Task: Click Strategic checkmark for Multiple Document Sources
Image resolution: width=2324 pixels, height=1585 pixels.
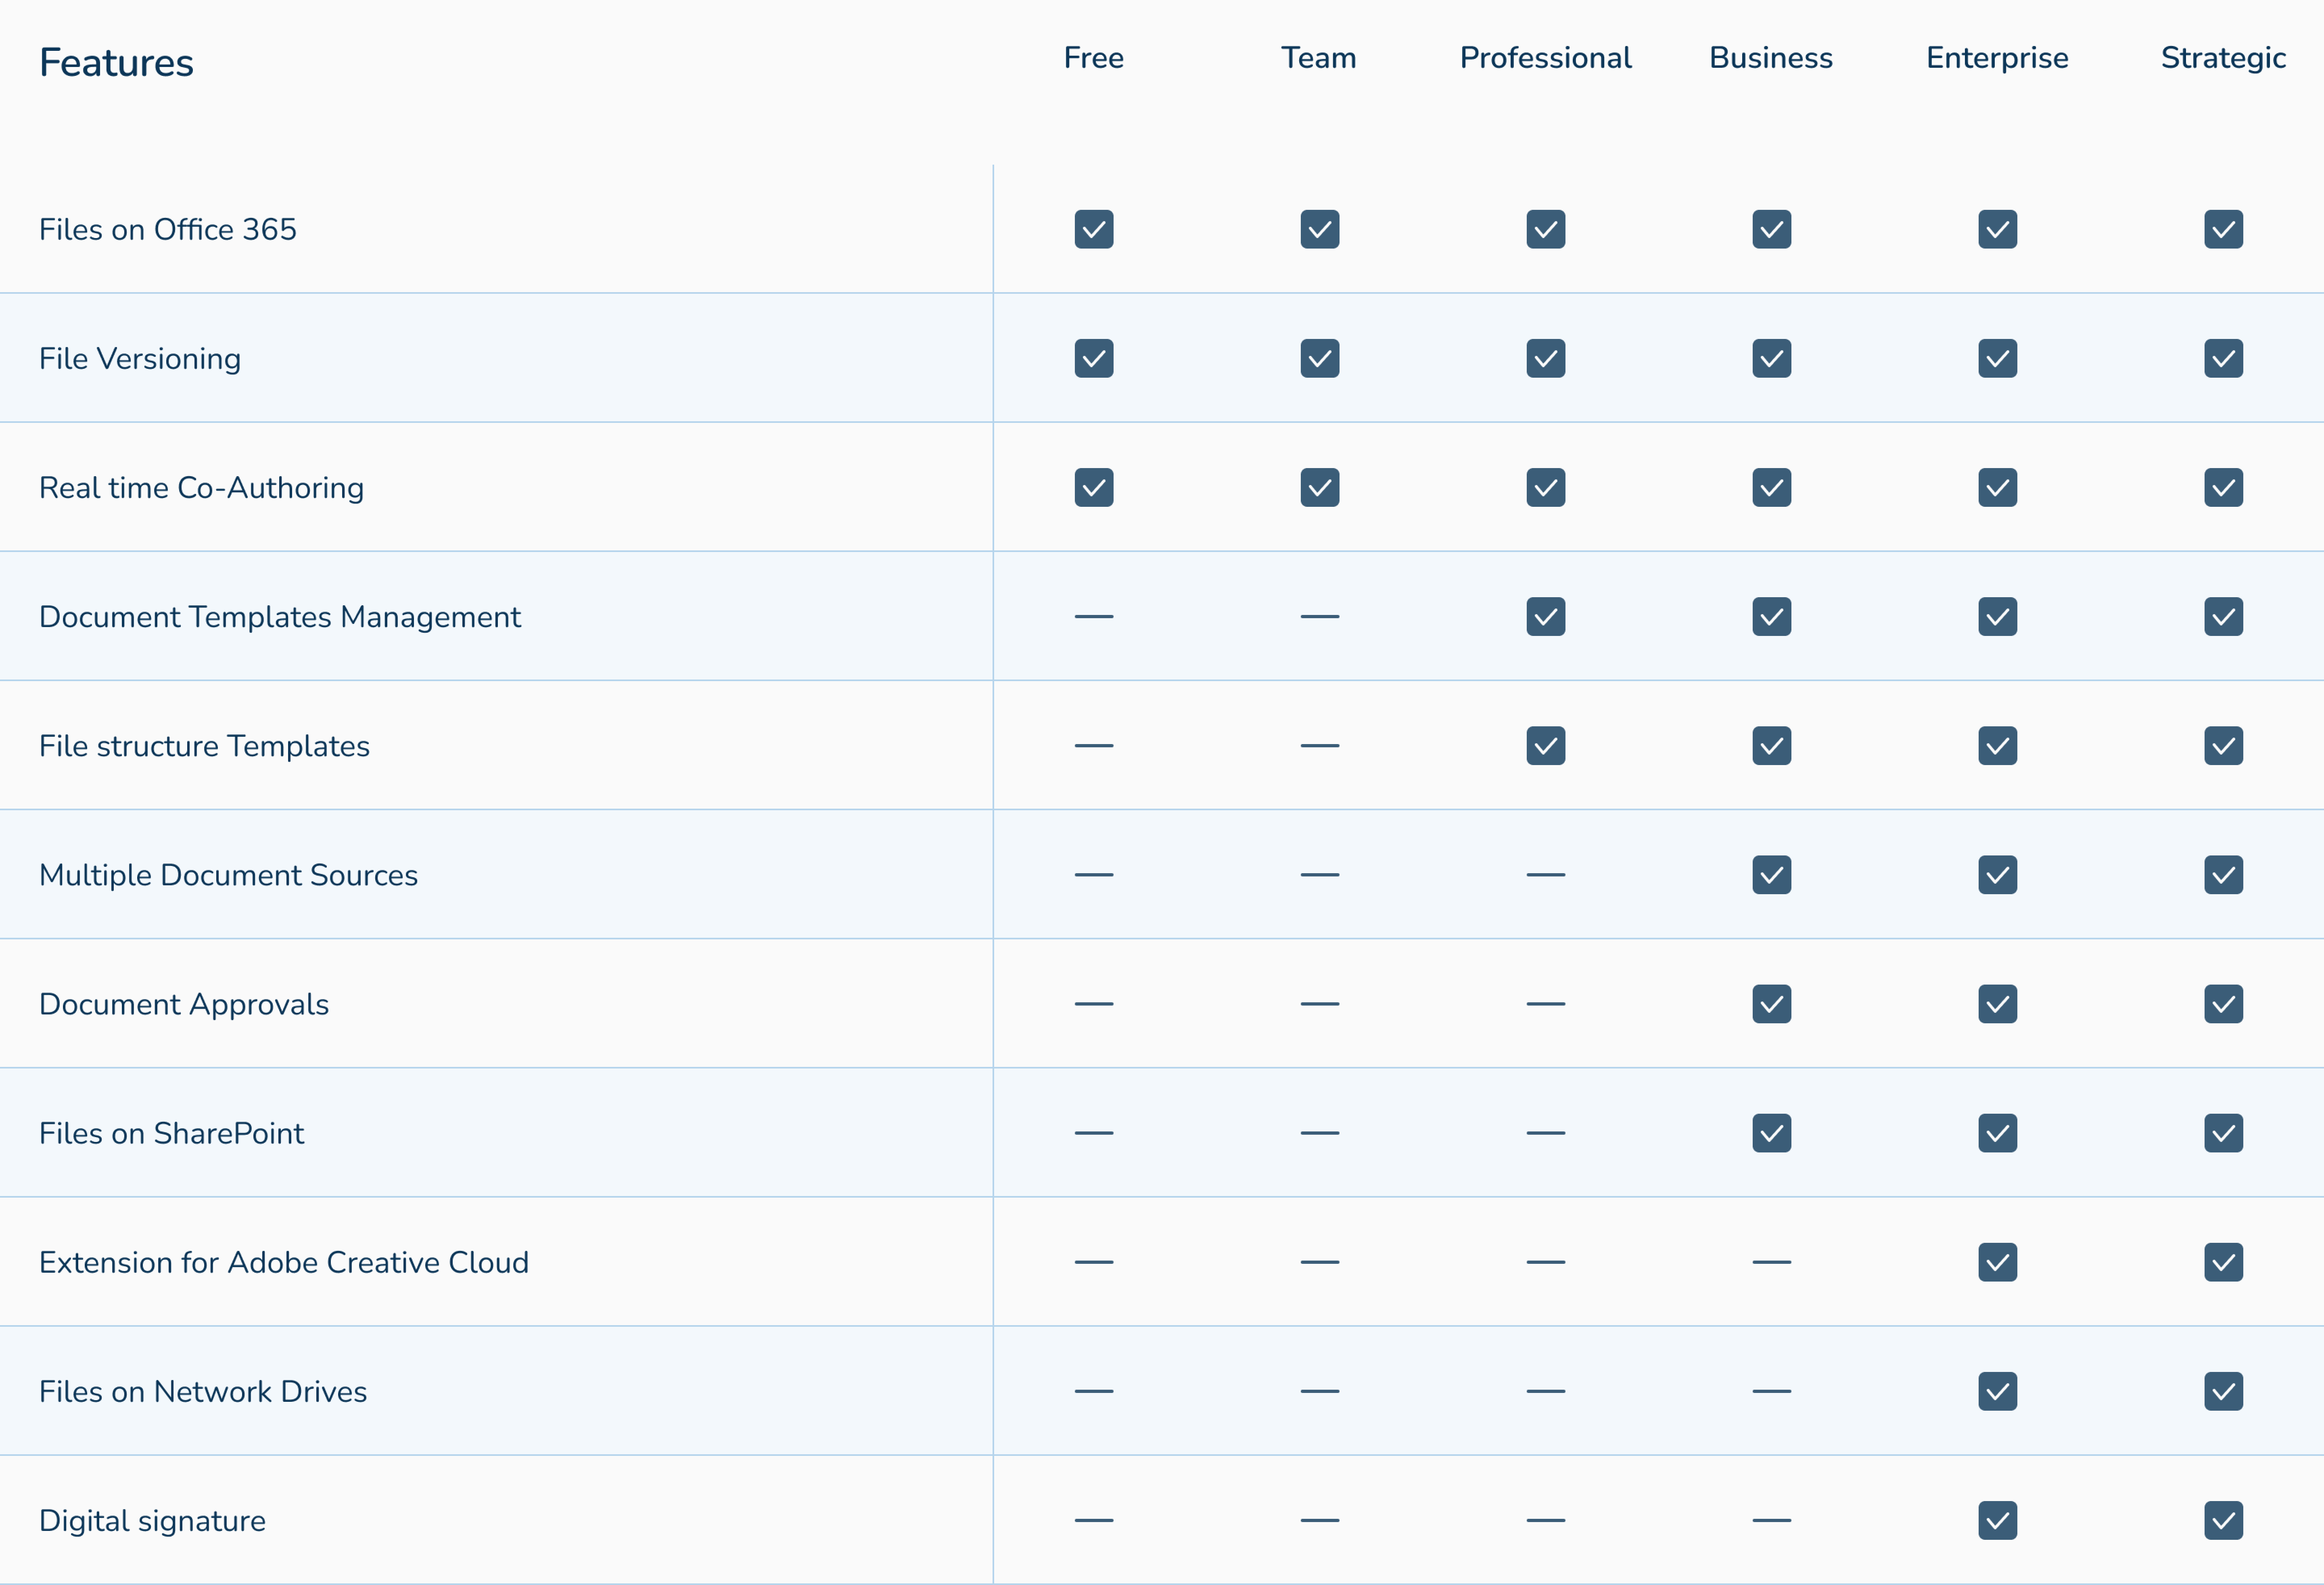Action: (2223, 874)
